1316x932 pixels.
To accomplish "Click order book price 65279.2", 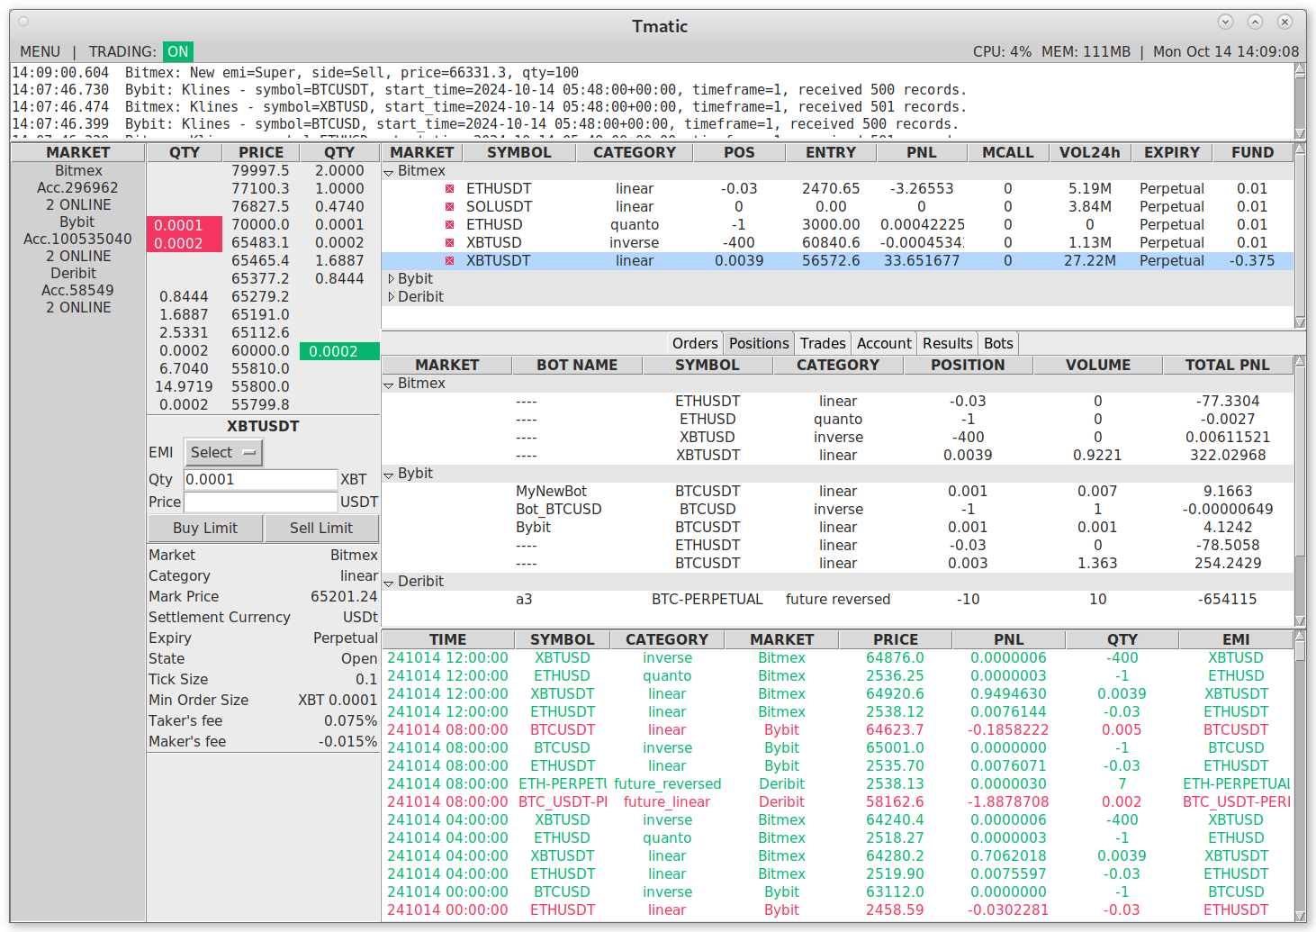I will [x=260, y=297].
